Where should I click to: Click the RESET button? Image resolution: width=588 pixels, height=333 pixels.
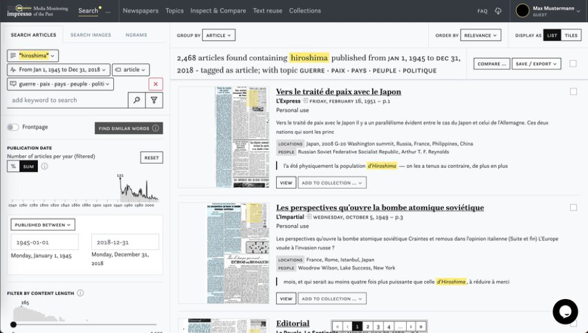[x=151, y=158]
